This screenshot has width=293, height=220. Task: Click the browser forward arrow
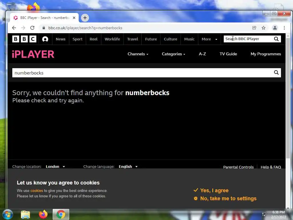[x=23, y=28]
